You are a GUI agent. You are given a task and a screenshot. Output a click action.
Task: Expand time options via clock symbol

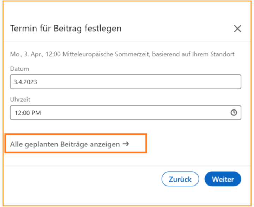234,113
